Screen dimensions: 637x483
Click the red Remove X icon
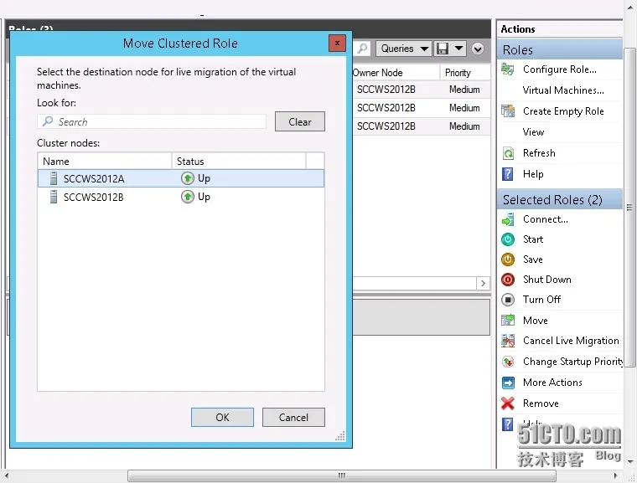[507, 403]
